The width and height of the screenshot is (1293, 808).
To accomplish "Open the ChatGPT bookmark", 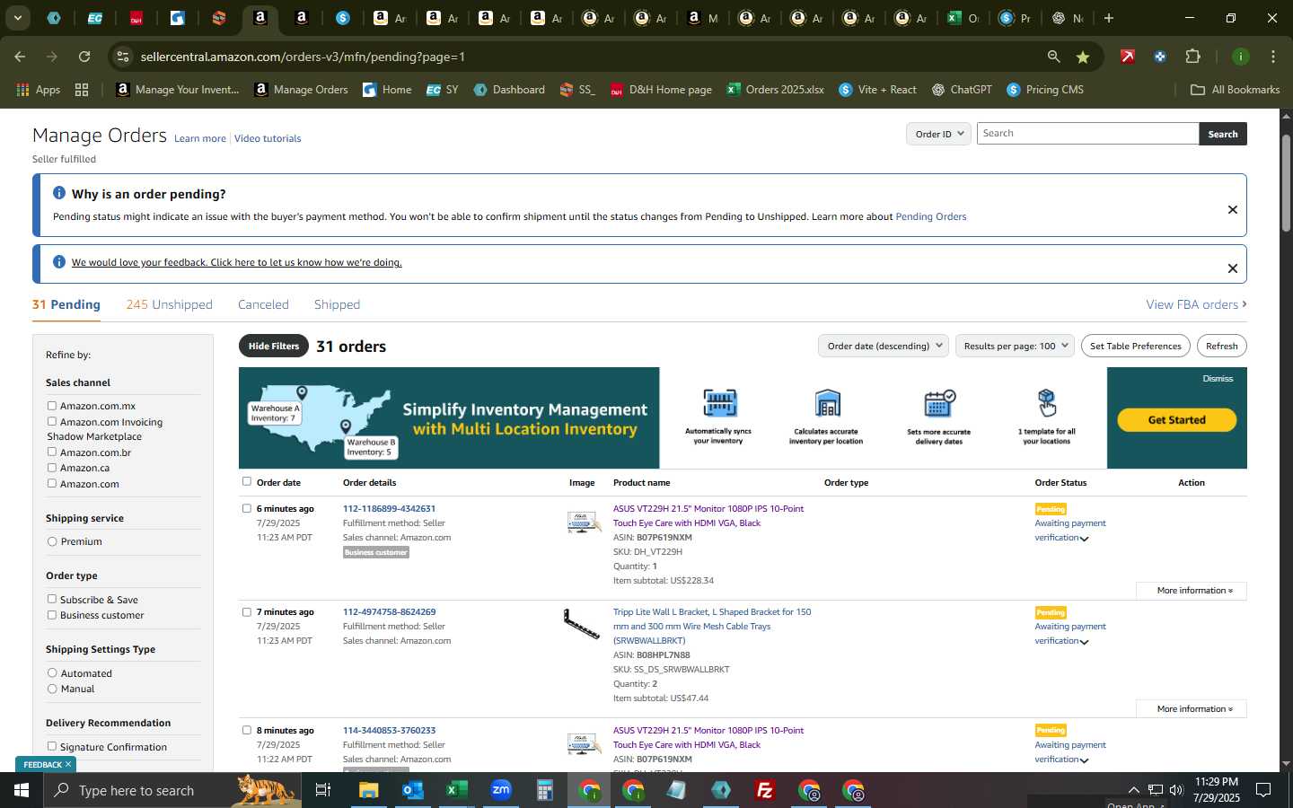I will click(962, 90).
